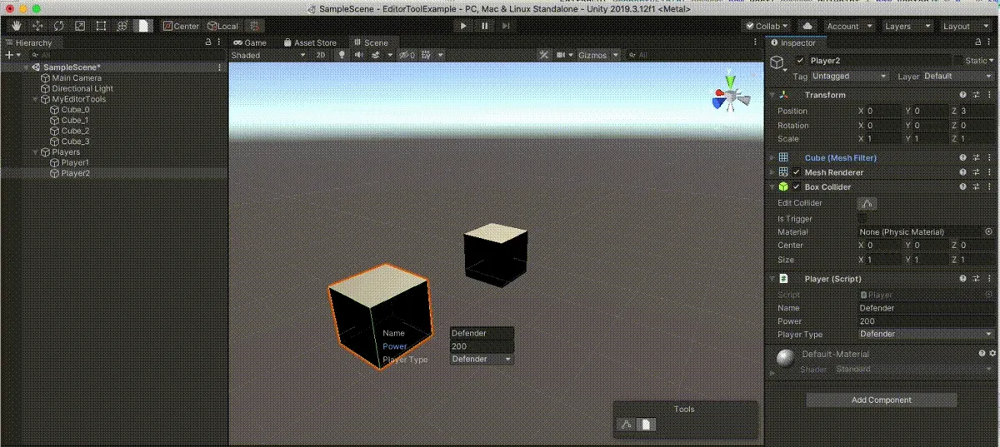The width and height of the screenshot is (1000, 447).
Task: Click the Pause button
Action: point(485,26)
